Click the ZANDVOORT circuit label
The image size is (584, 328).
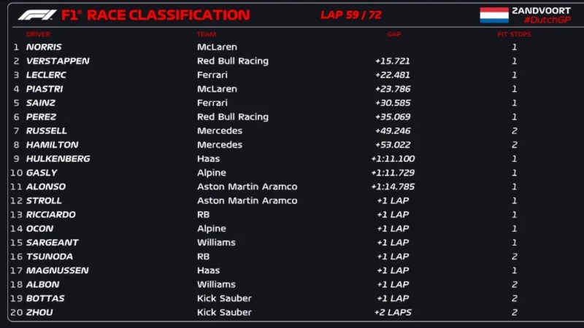coord(541,11)
